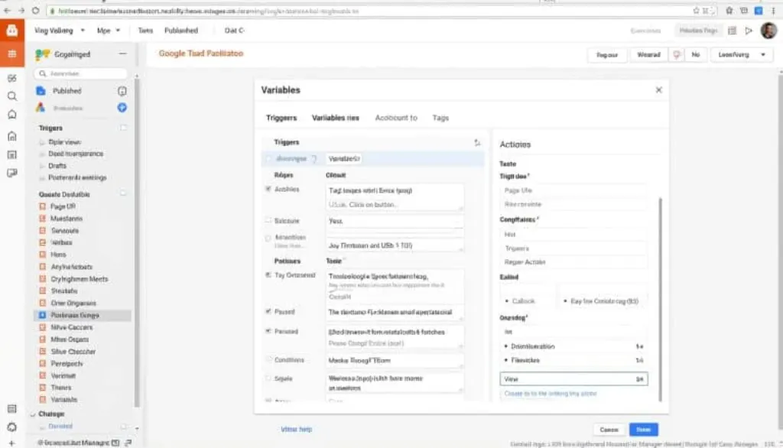Go back with the browser back arrow

coord(7,11)
